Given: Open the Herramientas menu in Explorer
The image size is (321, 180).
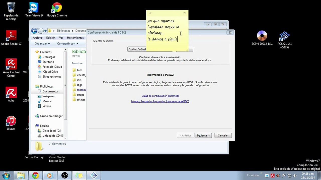Looking at the screenshot, I should click(75, 38).
